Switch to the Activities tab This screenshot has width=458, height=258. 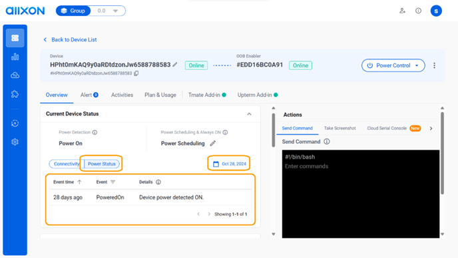tap(122, 95)
